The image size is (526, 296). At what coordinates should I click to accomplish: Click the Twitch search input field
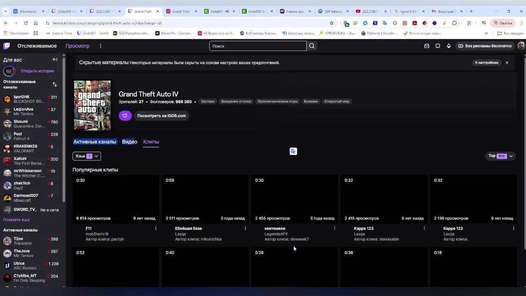(258, 46)
